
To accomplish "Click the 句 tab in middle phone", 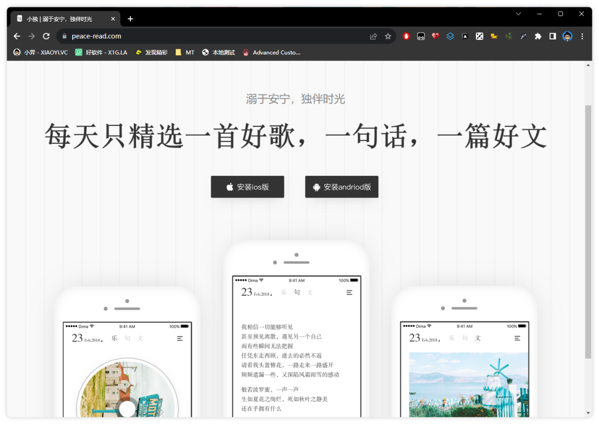I will 297,292.
